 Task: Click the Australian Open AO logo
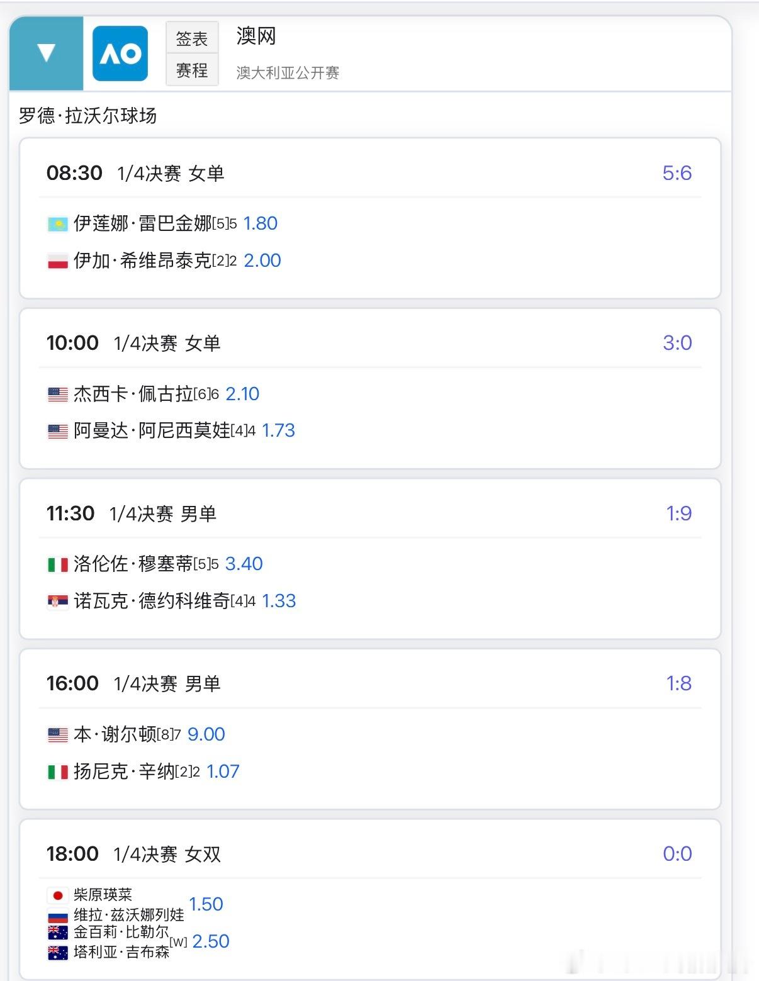pyautogui.click(x=120, y=53)
